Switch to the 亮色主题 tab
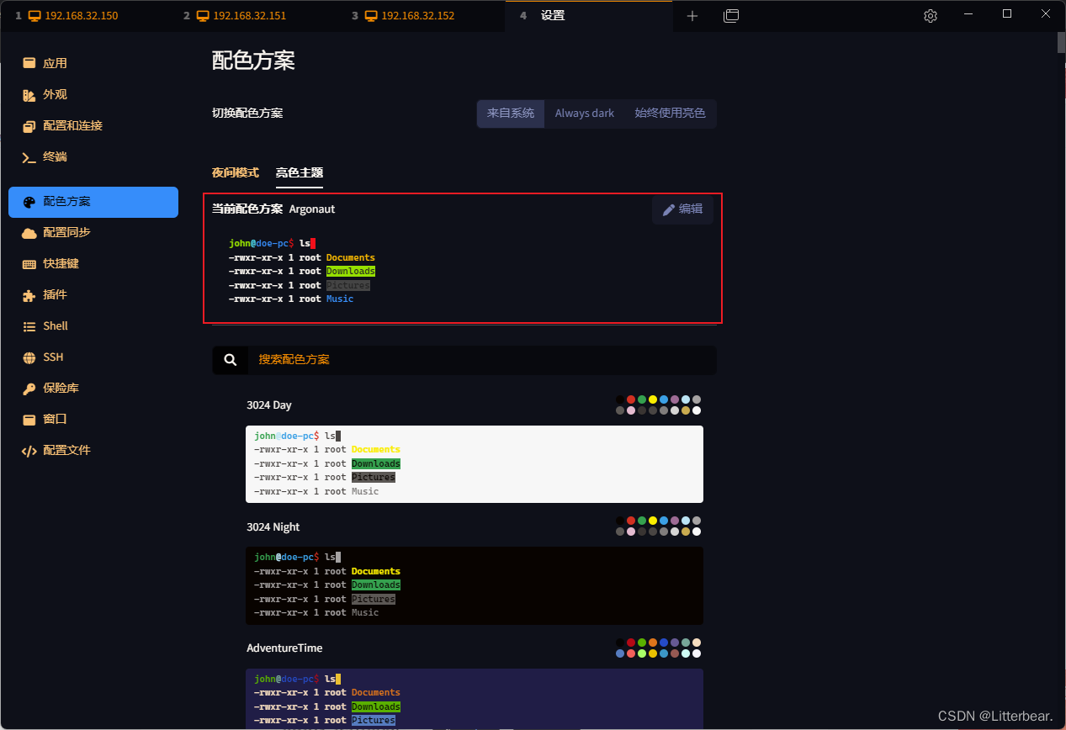Image resolution: width=1066 pixels, height=730 pixels. point(300,172)
